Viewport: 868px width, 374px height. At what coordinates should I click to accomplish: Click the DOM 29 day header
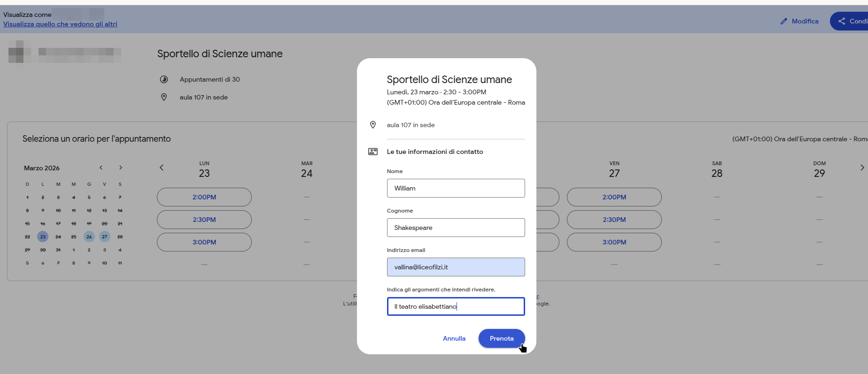click(820, 170)
